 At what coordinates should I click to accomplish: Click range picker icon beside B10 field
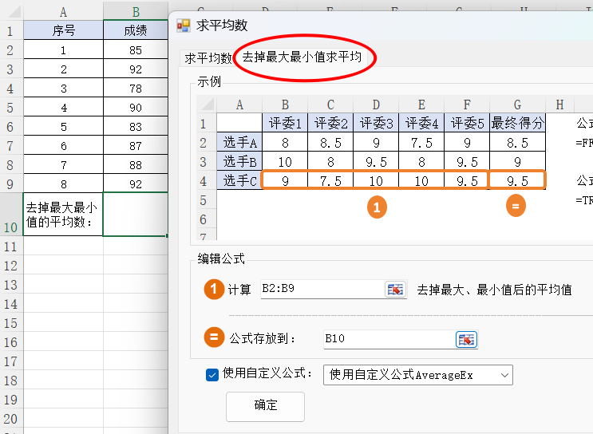coord(466,339)
